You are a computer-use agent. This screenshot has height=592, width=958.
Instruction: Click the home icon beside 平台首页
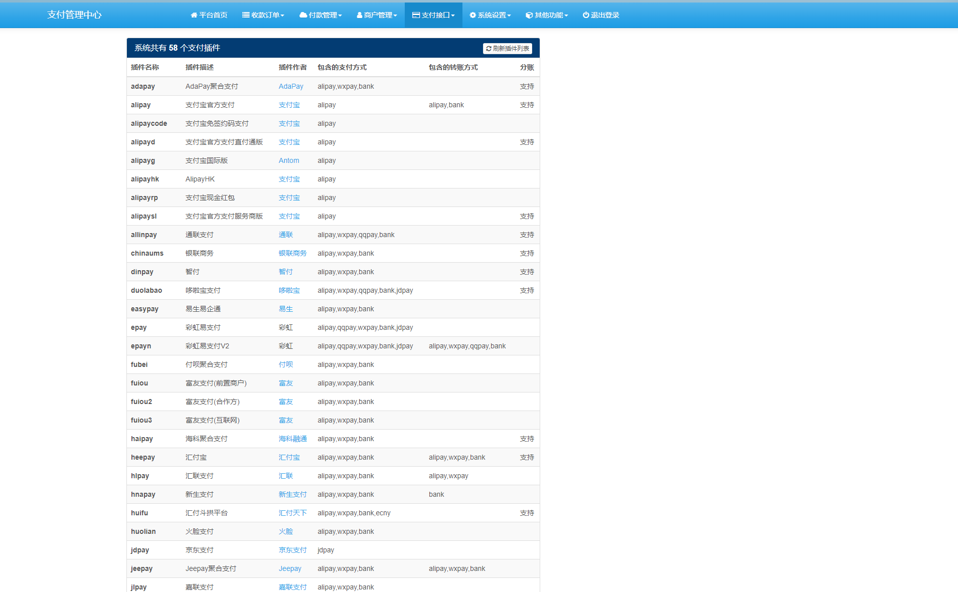194,15
